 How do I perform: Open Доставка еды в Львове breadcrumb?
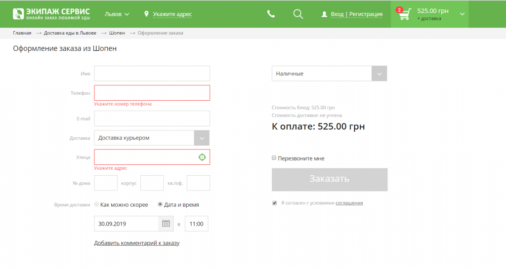click(x=70, y=33)
